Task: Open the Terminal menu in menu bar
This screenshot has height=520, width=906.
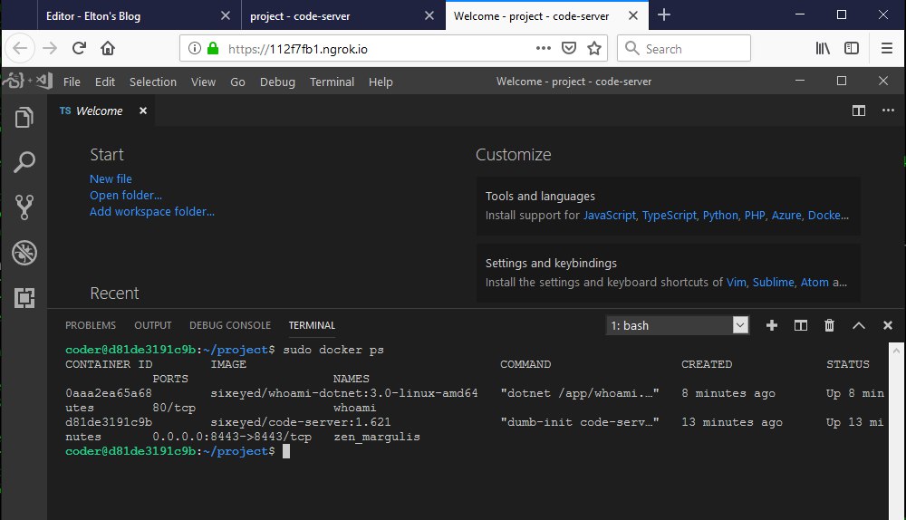Action: tap(332, 82)
